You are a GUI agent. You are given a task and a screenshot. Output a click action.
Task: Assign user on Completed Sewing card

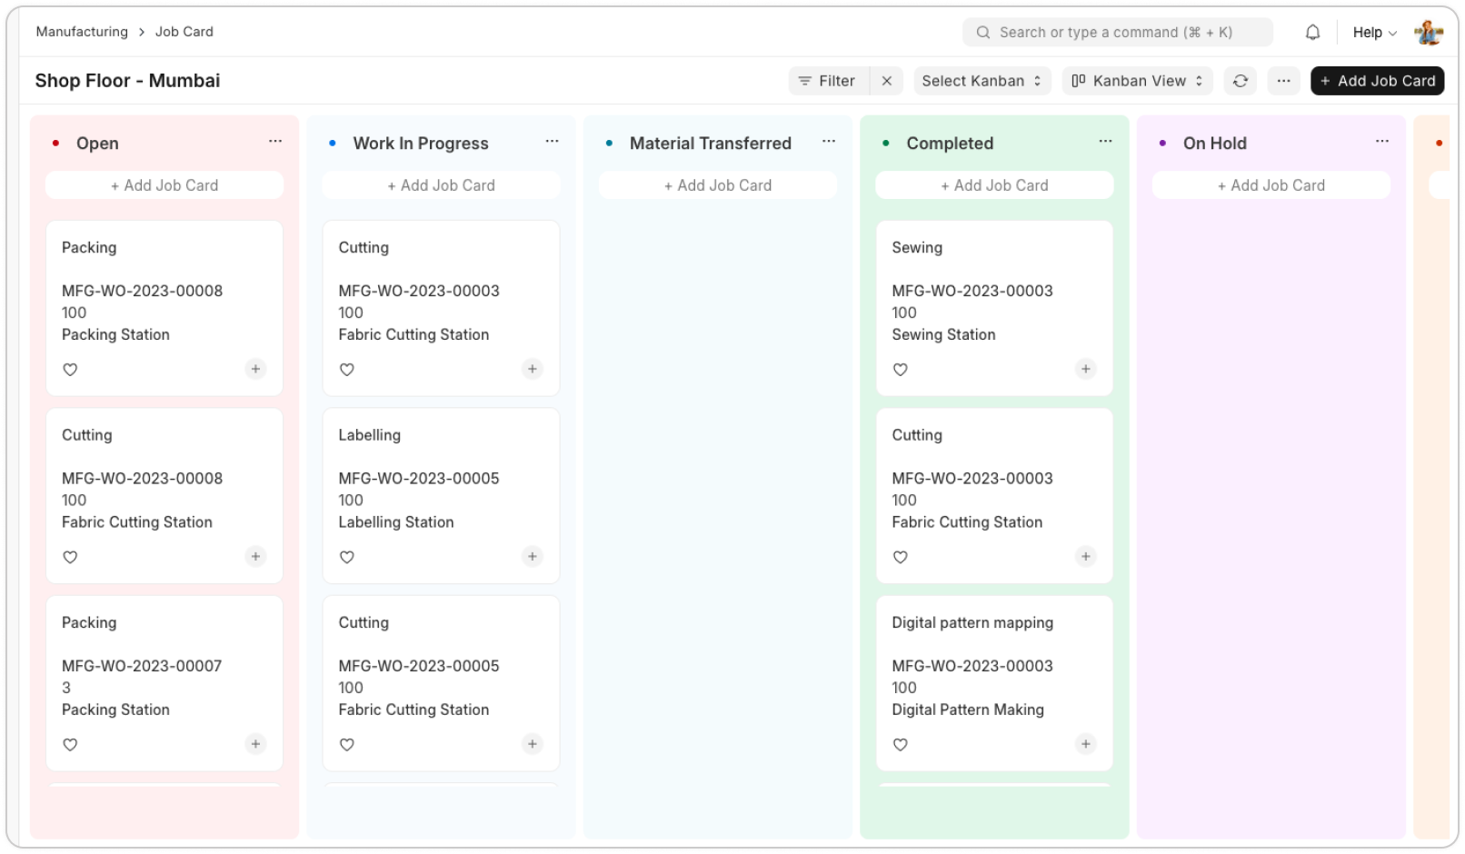(1086, 369)
